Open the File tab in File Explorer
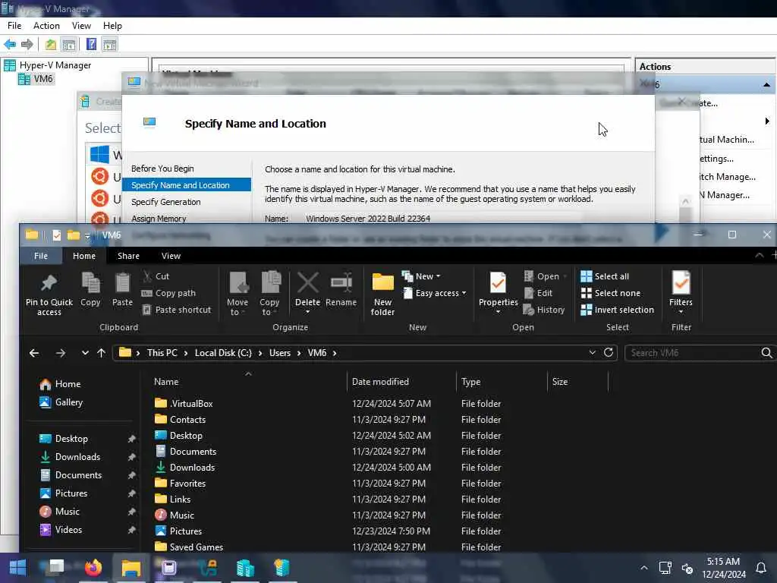 pyautogui.click(x=41, y=256)
